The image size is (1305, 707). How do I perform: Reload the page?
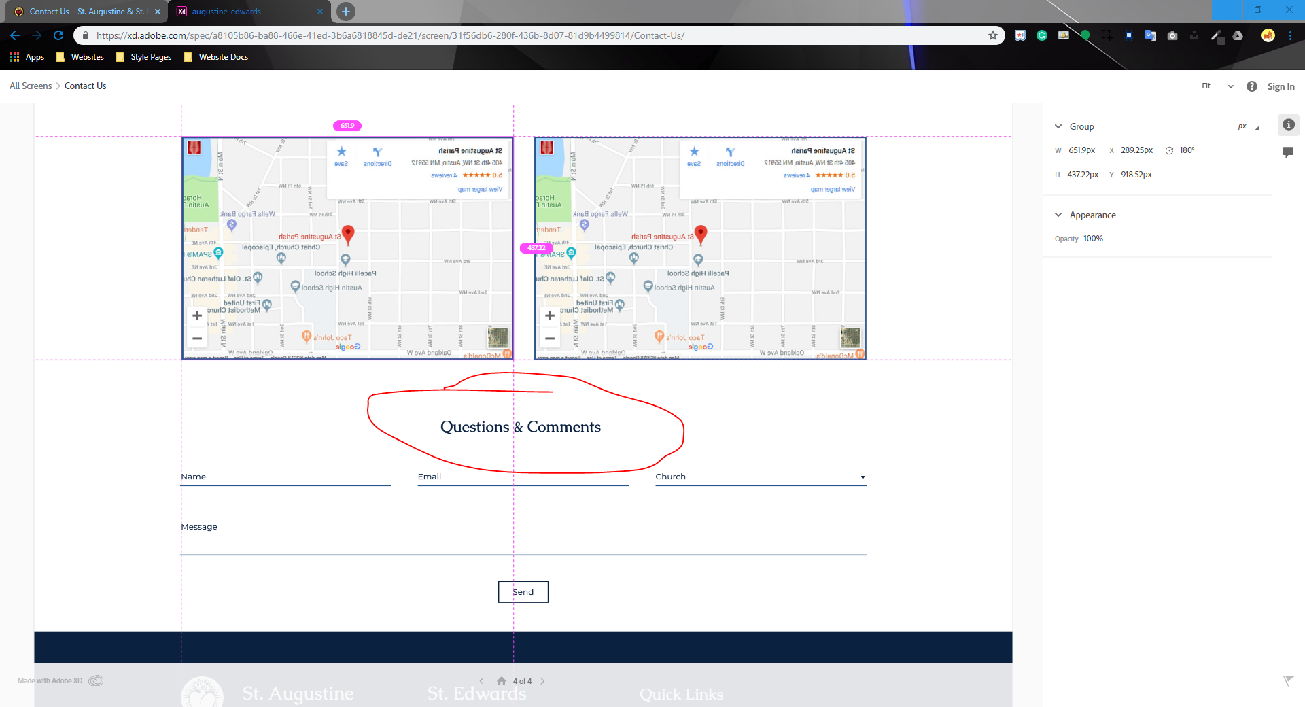(x=58, y=35)
